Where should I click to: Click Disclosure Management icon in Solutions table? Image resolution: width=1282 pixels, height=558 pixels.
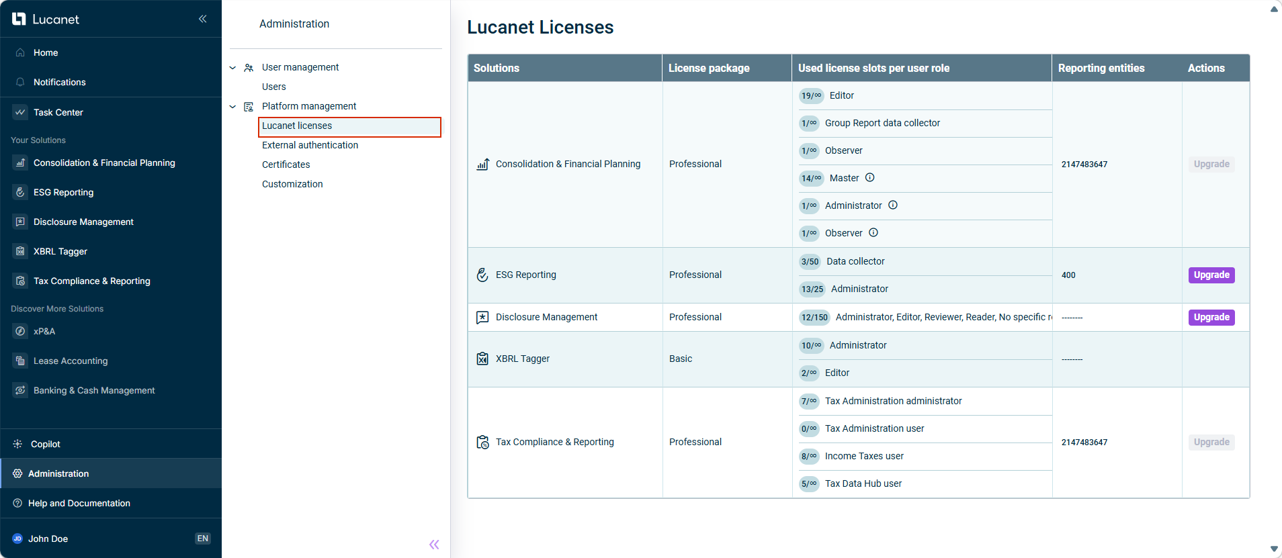point(482,317)
